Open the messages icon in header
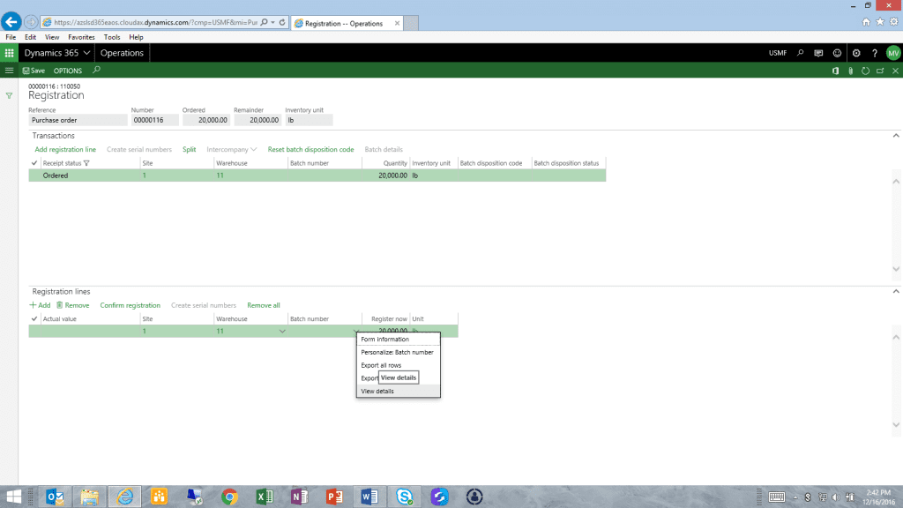903x508 pixels. tap(818, 53)
